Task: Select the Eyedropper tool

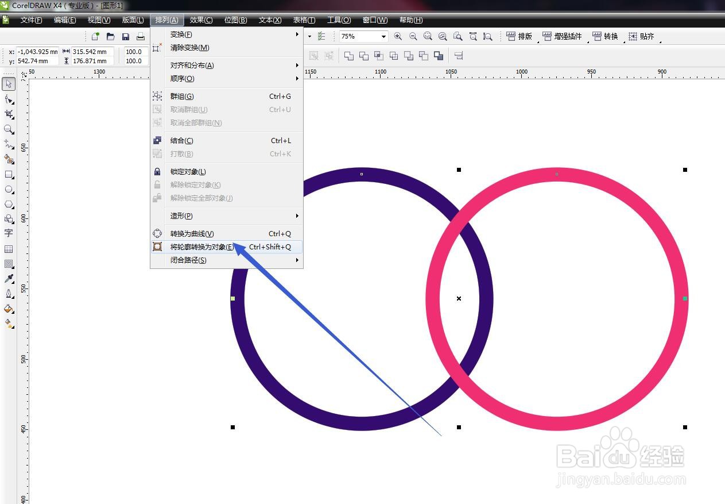Action: (9, 279)
